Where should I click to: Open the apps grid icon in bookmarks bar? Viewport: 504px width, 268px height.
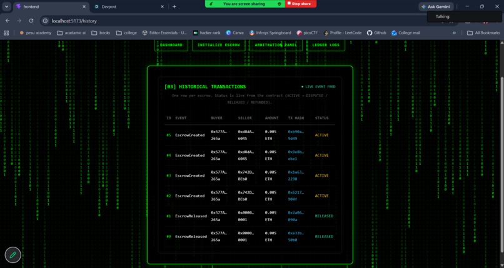click(x=6, y=32)
